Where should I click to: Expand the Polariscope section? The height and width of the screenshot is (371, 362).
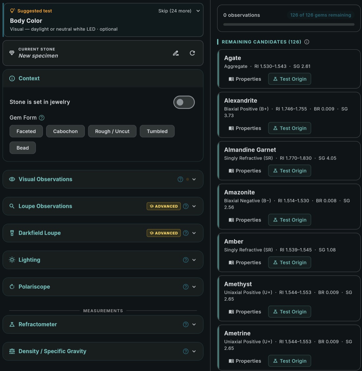[194, 287]
